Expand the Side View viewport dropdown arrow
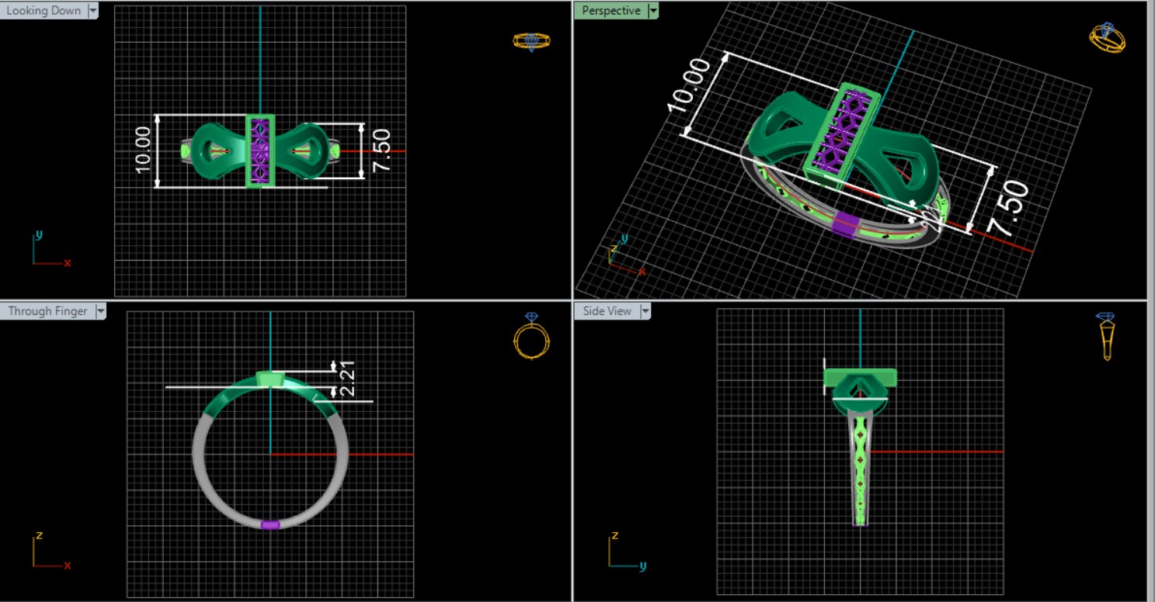 [x=644, y=311]
